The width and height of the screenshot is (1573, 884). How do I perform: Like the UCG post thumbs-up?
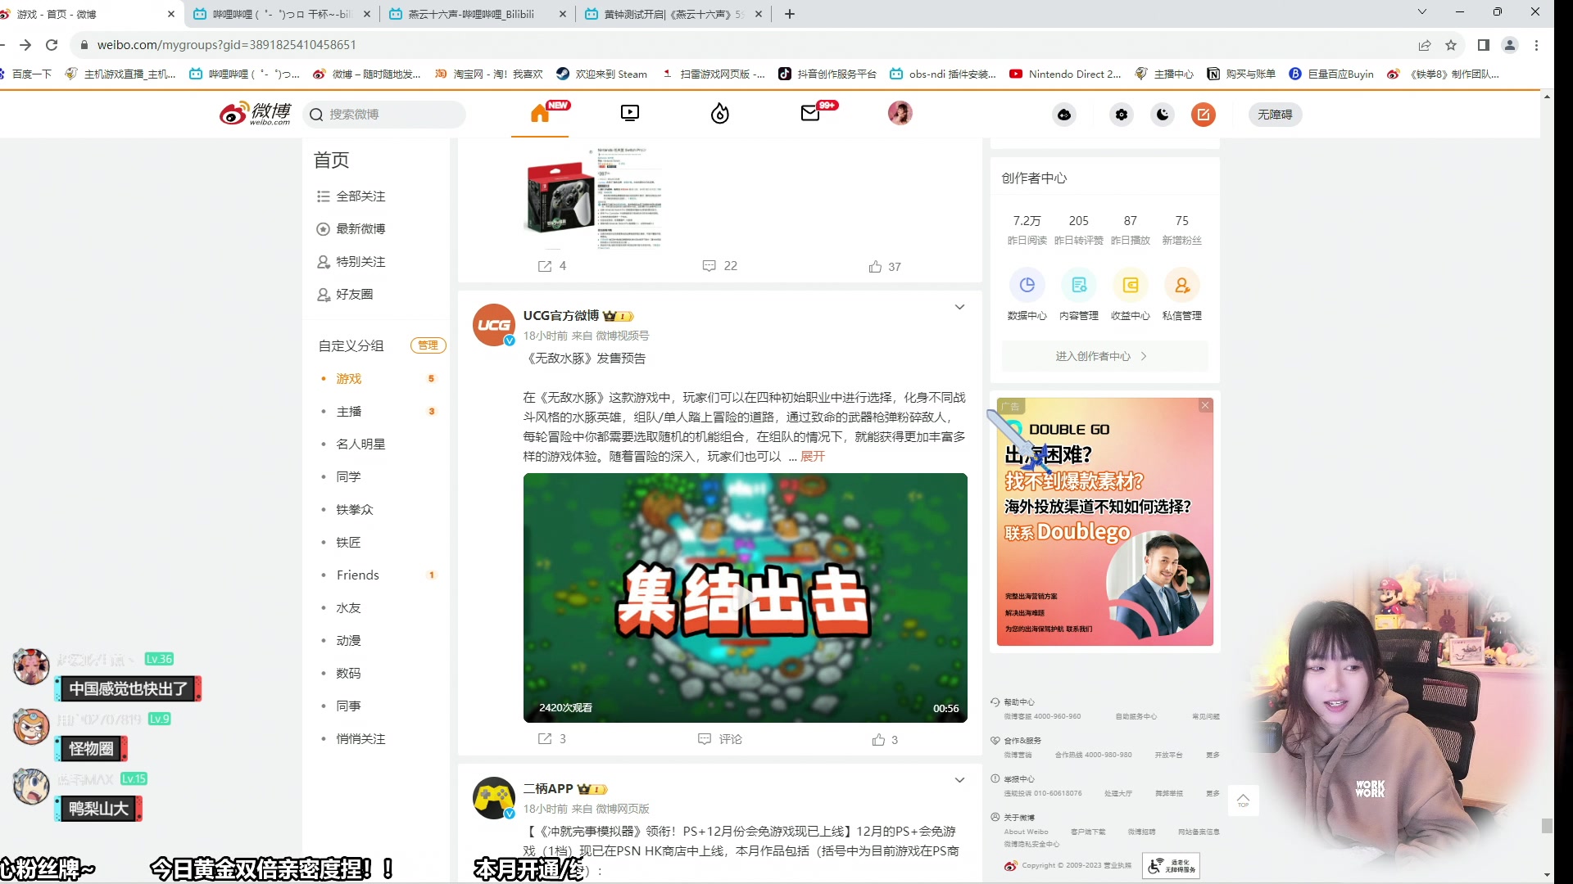pos(879,739)
